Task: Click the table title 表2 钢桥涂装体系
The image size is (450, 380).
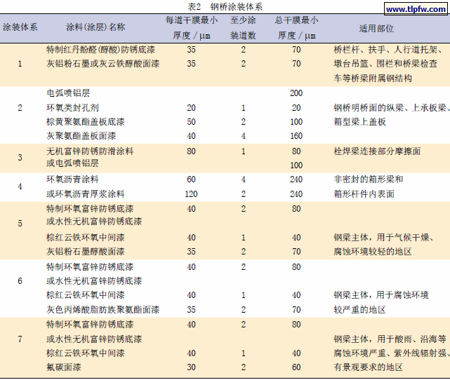Action: point(225,6)
